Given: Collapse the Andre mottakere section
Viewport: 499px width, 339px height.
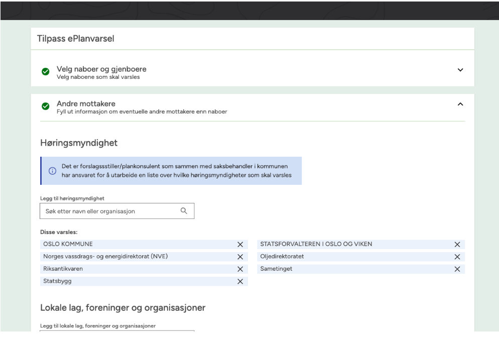Looking at the screenshot, I should click(x=460, y=104).
